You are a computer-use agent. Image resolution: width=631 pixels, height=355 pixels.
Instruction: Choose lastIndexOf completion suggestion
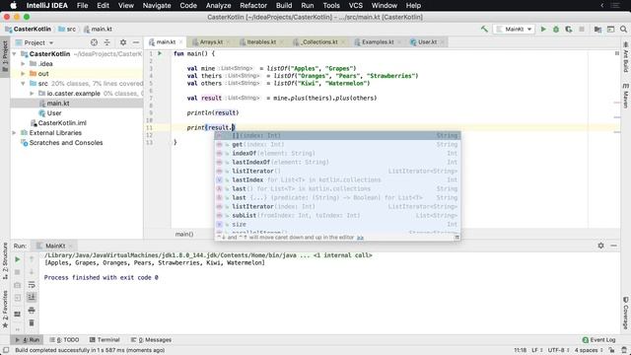(337, 162)
